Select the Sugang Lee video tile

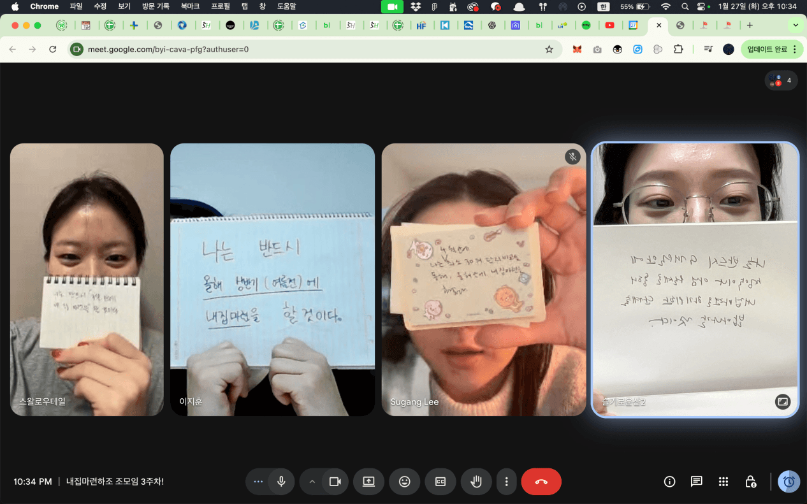pyautogui.click(x=484, y=280)
